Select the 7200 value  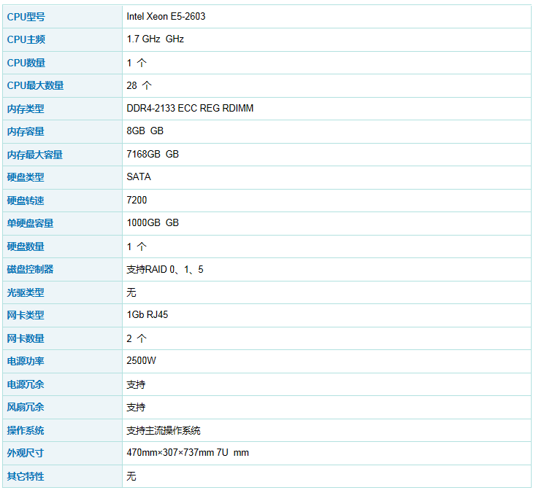(x=137, y=200)
